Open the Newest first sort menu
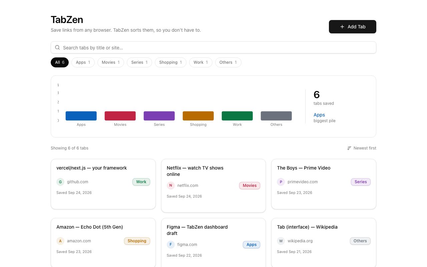427x267 pixels. point(362,148)
